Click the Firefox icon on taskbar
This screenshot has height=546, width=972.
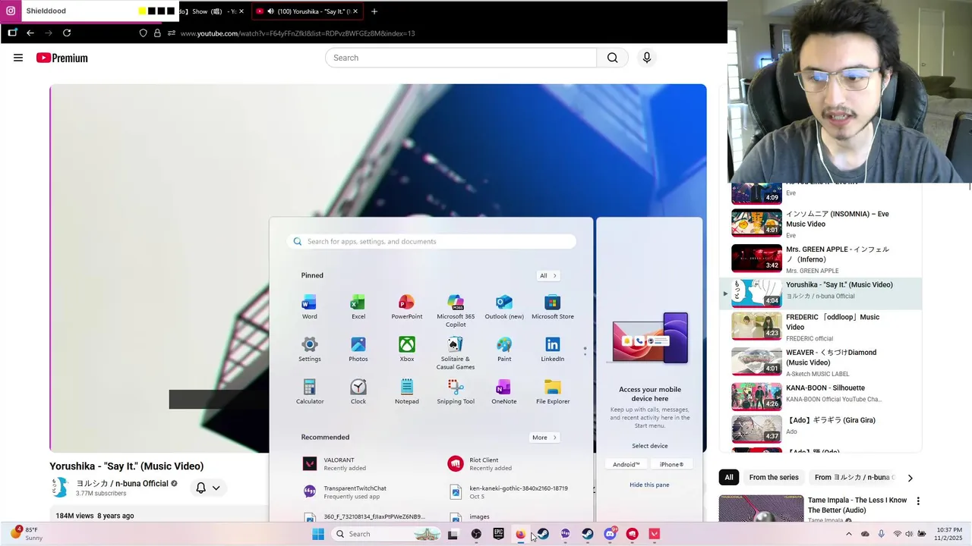(x=520, y=534)
